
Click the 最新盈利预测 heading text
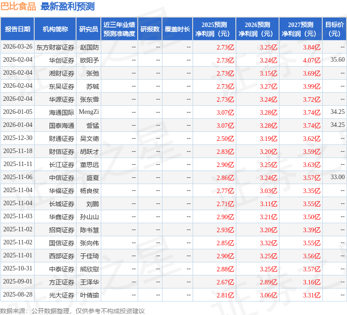[68, 6]
